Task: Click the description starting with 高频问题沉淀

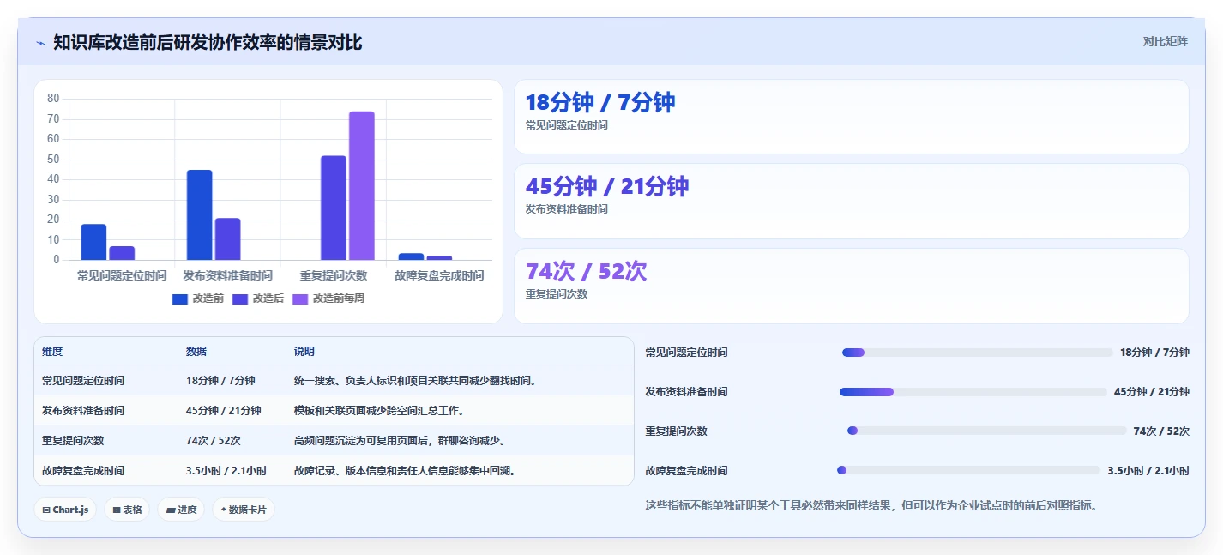Action: coord(400,441)
